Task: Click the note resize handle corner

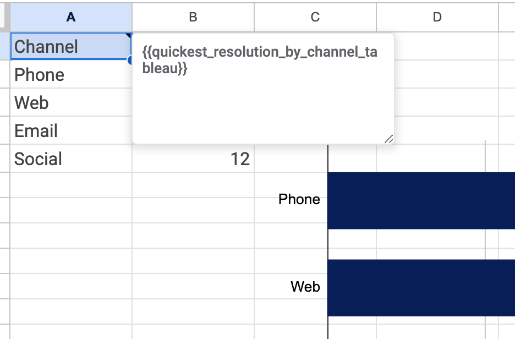Action: (389, 139)
